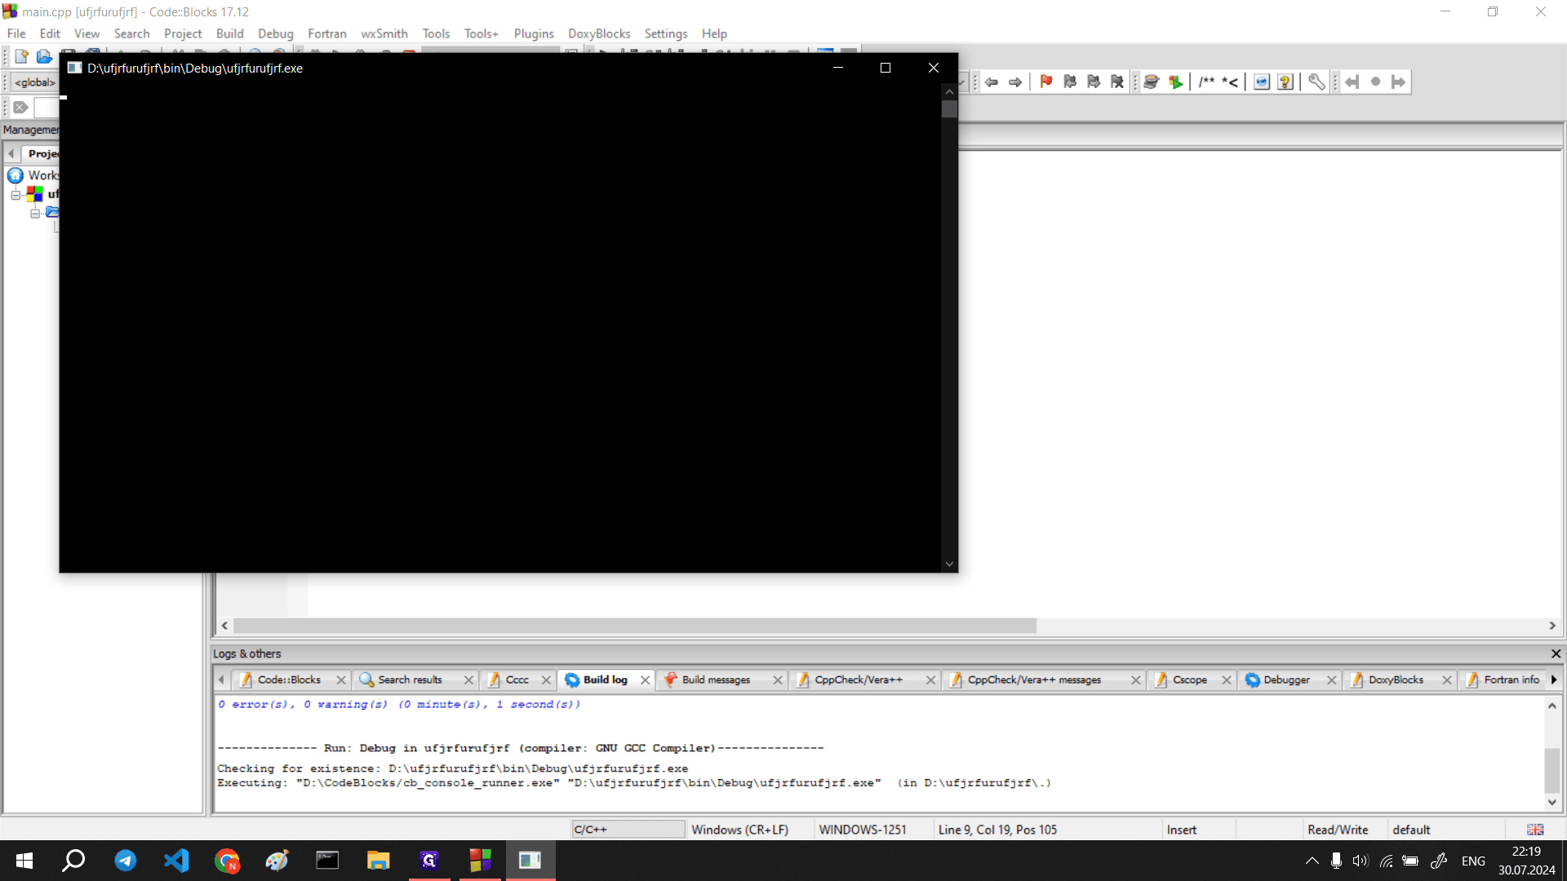This screenshot has width=1567, height=881.
Task: Go to next bookmark flag icon
Action: 1094,82
